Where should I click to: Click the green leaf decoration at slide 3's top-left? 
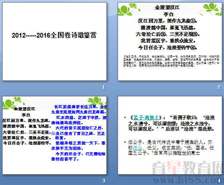13,103
